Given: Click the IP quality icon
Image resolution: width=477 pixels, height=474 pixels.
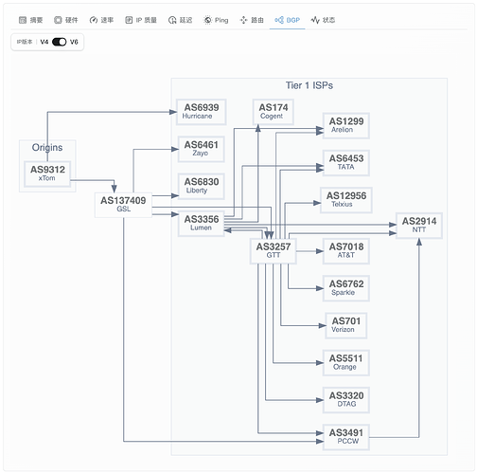Looking at the screenshot, I should [x=129, y=20].
